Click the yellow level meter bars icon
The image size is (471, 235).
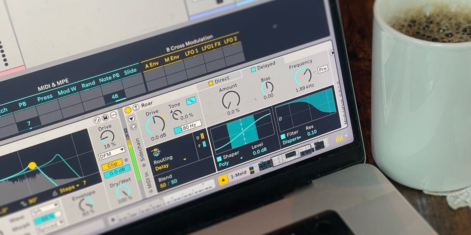339,139
